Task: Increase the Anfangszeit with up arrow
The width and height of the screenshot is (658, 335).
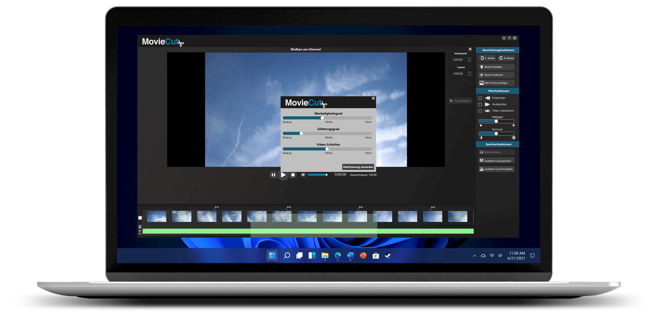Action: 469,58
